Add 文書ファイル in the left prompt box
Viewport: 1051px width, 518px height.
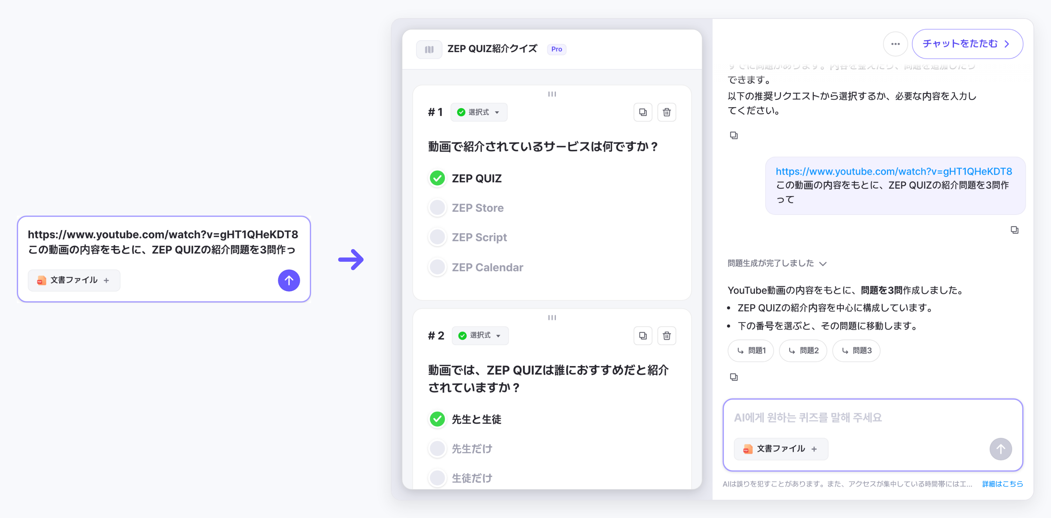pyautogui.click(x=74, y=280)
